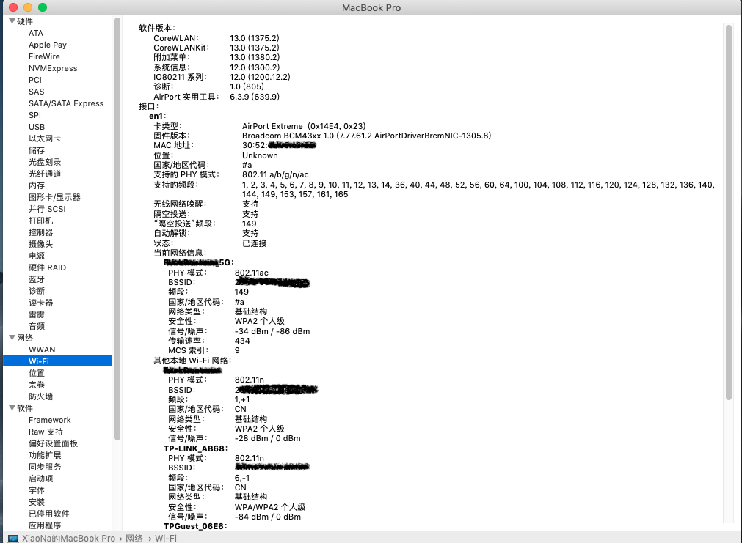This screenshot has width=742, height=543.
Task: Click the AirPort Extreme card type value
Action: [x=304, y=126]
